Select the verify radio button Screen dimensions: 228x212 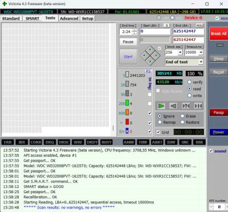[189, 82]
